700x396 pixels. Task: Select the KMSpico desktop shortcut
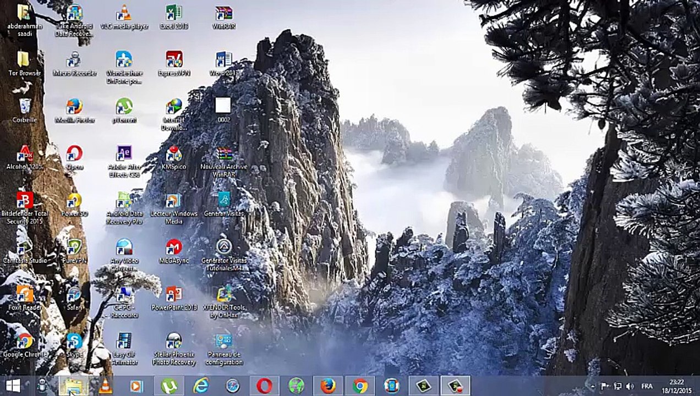click(x=174, y=157)
